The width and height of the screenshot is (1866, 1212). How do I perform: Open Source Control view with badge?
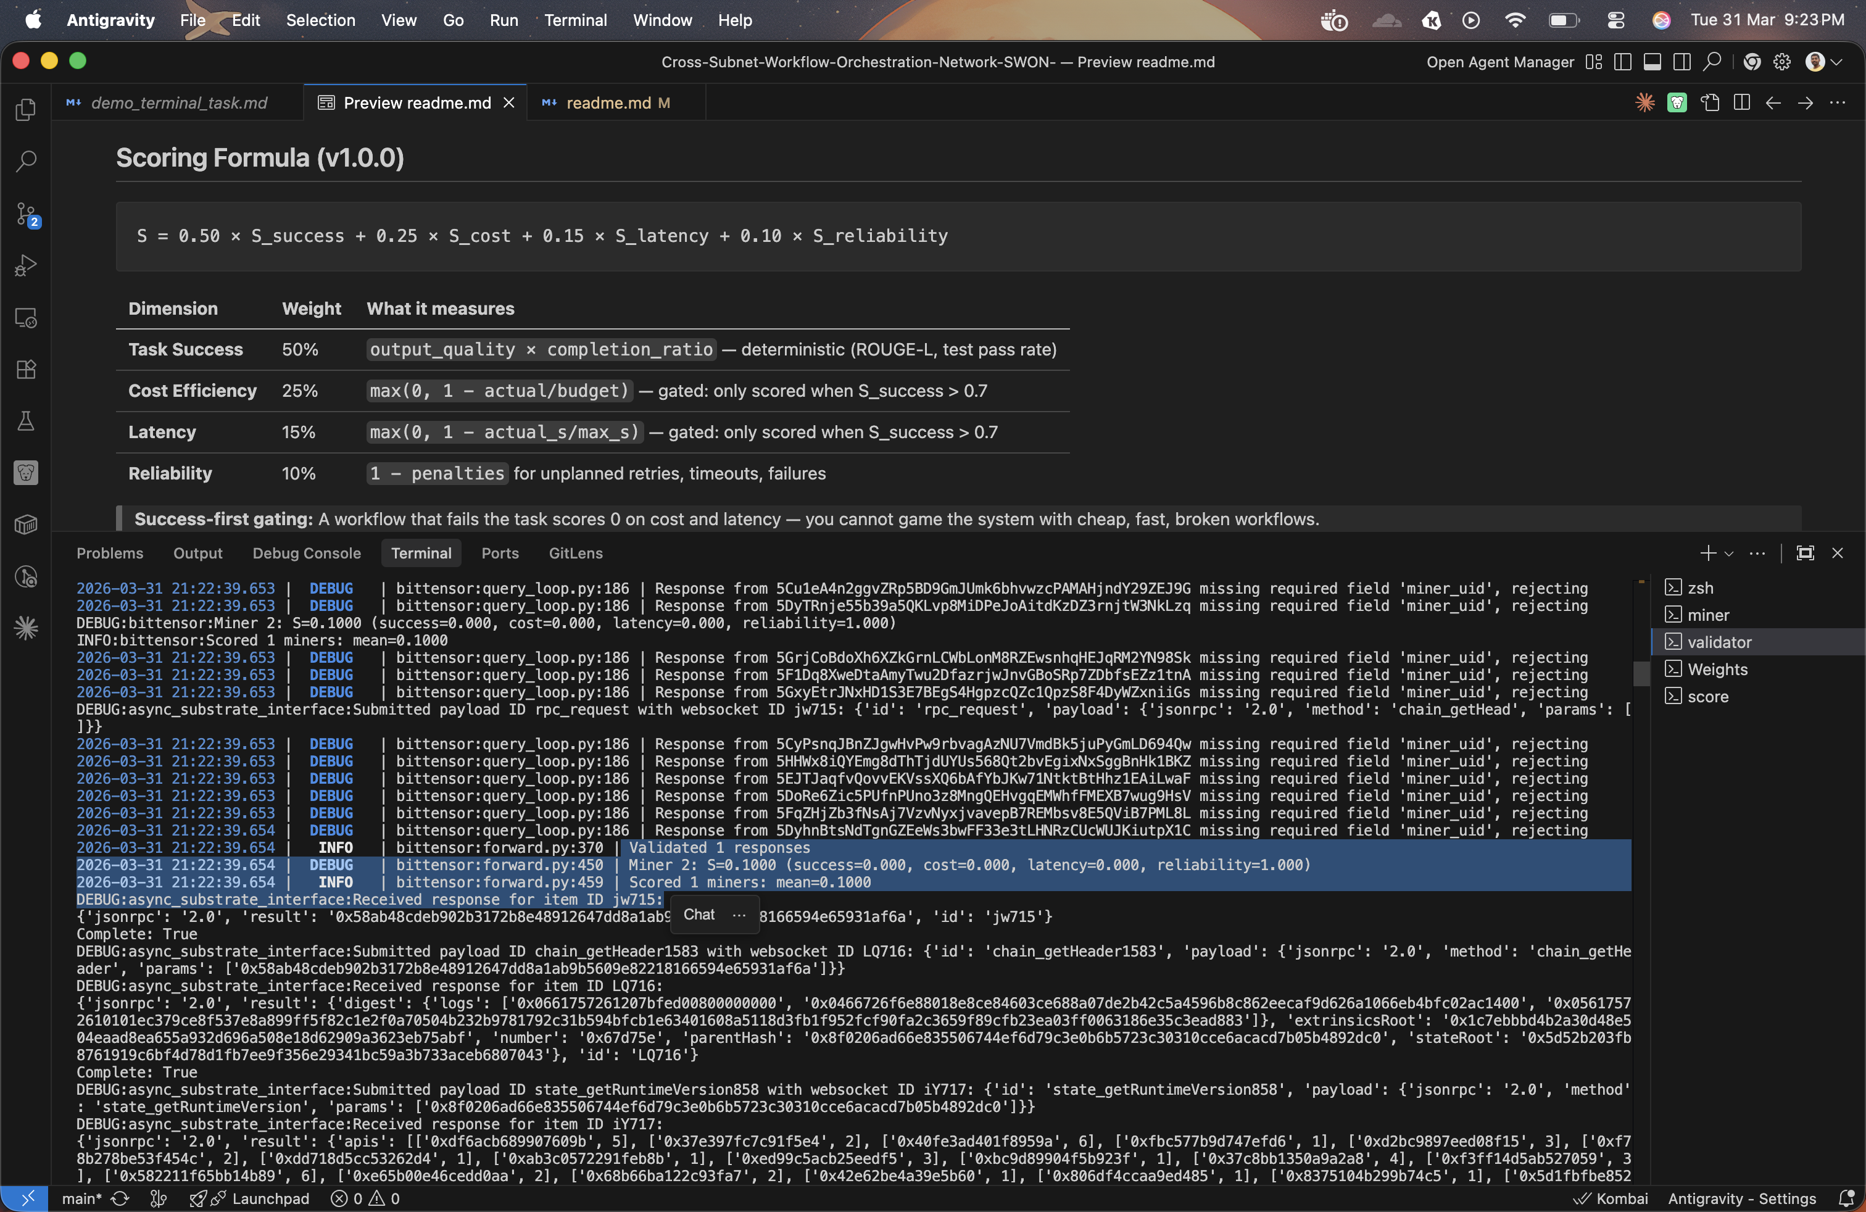[x=26, y=214]
